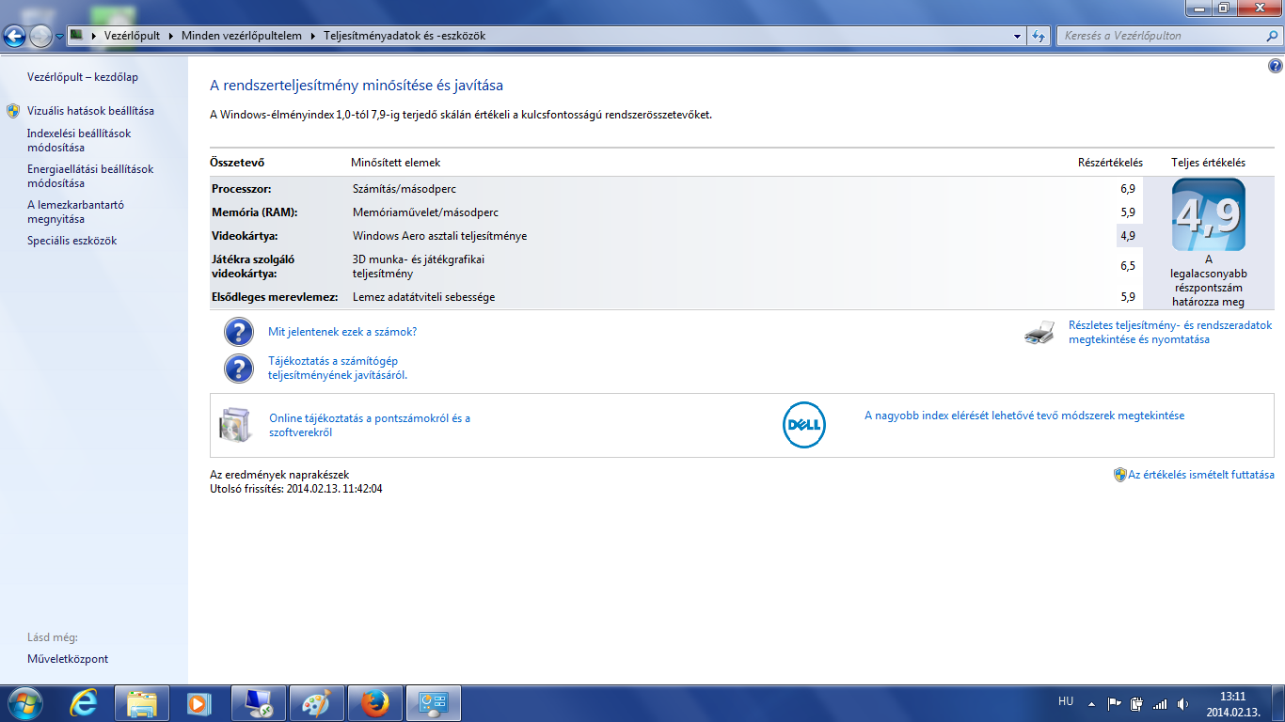1285x722 pixels.
Task: Click the Dell logo icon
Action: [x=803, y=426]
